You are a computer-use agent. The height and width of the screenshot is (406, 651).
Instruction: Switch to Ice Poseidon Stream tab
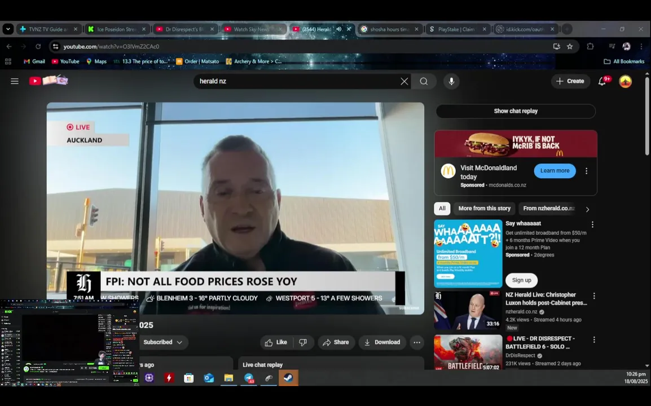pyautogui.click(x=117, y=29)
